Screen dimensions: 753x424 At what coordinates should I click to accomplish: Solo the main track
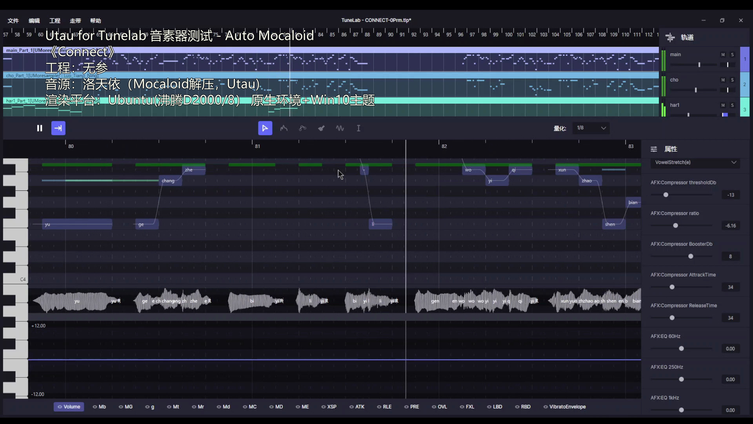(x=732, y=55)
